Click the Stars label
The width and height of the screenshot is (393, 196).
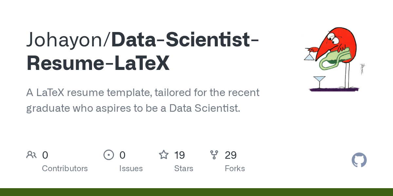click(184, 169)
